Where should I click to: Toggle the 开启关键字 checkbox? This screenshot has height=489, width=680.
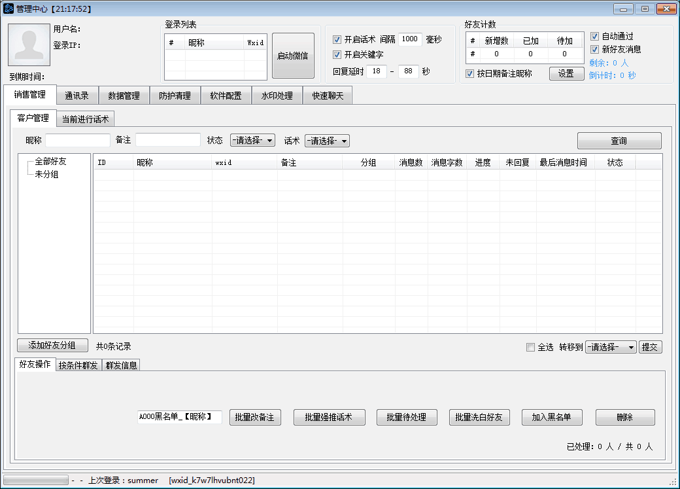pos(337,55)
